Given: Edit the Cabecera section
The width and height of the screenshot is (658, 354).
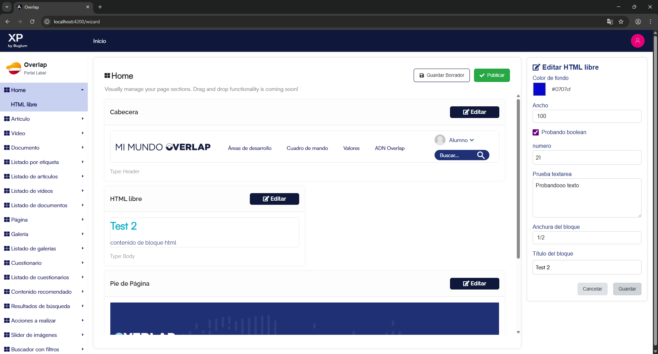Looking at the screenshot, I should tap(474, 112).
